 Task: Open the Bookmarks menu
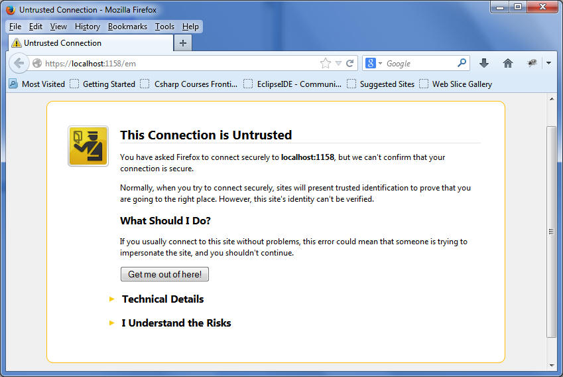point(127,27)
